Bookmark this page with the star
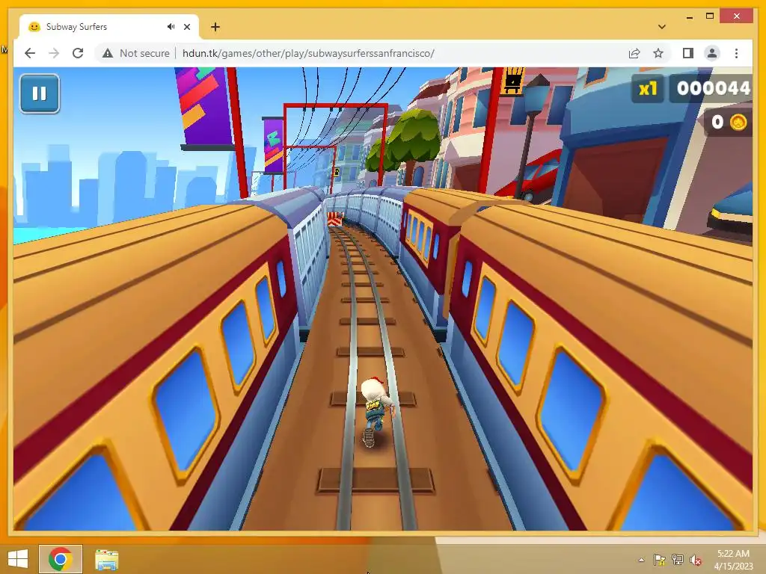 (x=658, y=53)
